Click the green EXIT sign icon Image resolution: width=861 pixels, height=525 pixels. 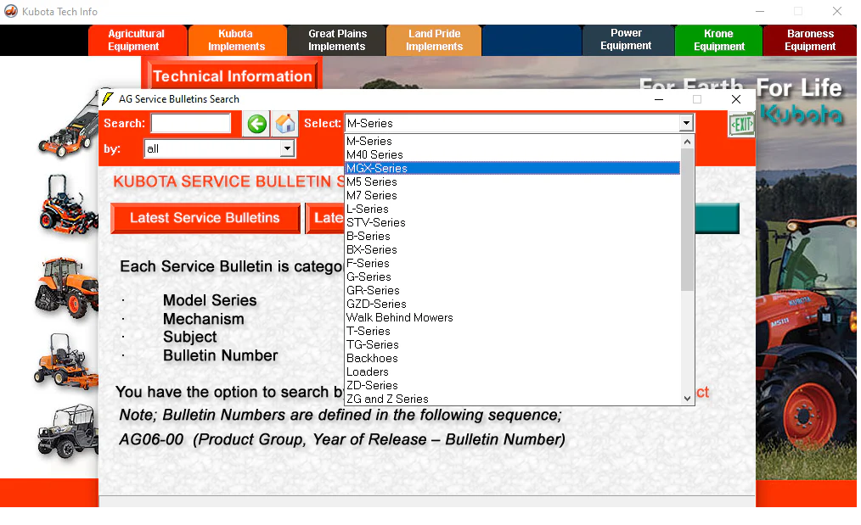[x=741, y=125]
